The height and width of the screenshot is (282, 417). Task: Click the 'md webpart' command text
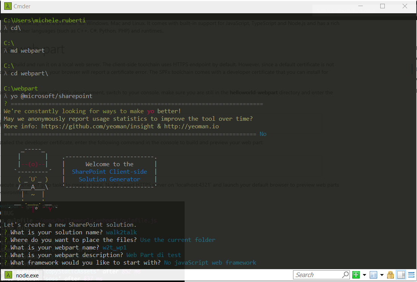click(x=27, y=51)
